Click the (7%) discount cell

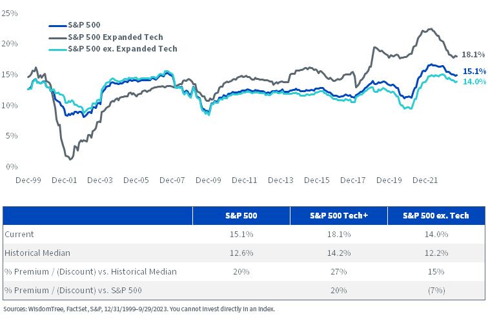[x=436, y=290]
